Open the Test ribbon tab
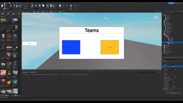This screenshot has width=183, height=103. [x=24, y=3]
